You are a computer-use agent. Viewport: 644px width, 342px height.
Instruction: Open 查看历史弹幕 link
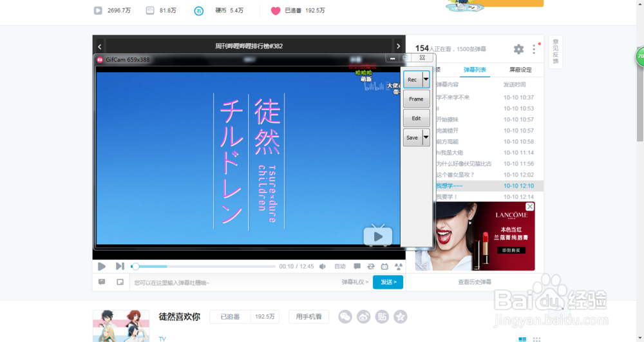pos(475,282)
